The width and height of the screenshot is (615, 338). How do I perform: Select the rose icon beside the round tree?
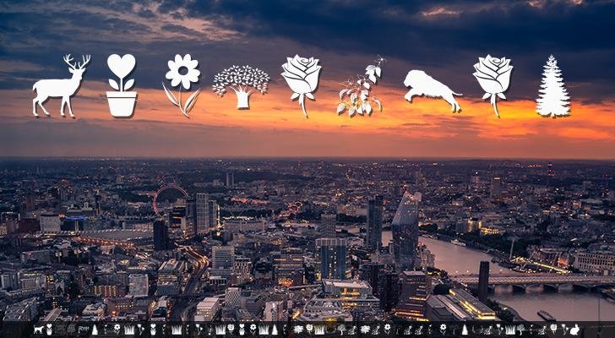[x=301, y=84]
